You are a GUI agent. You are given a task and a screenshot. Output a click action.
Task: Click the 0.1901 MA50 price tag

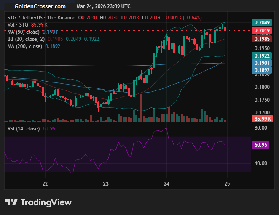pos(262,63)
